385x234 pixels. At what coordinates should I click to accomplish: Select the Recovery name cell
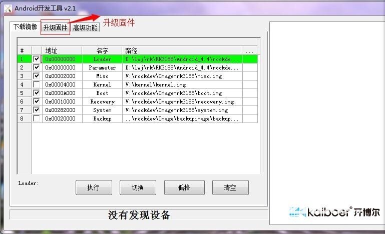point(102,101)
